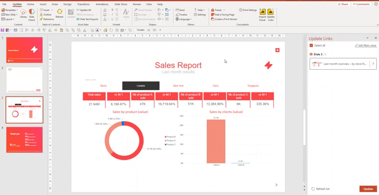Open the UpSlide Library
This screenshot has width=379, height=195.
pos(24,14)
